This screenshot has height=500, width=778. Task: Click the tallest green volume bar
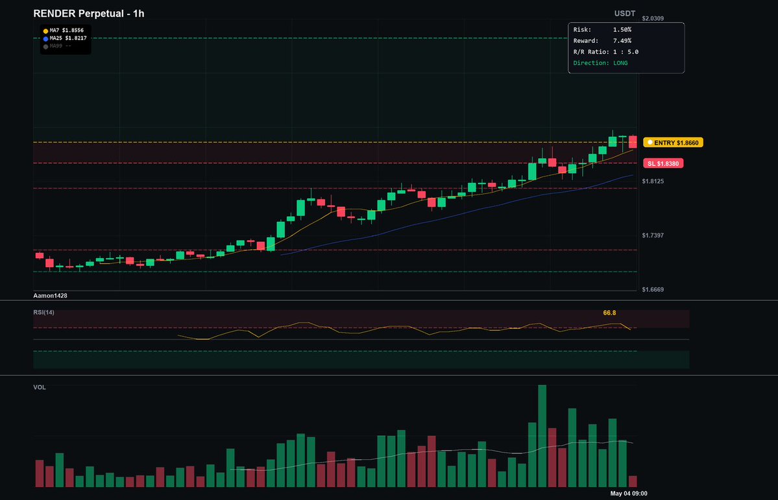click(x=542, y=436)
